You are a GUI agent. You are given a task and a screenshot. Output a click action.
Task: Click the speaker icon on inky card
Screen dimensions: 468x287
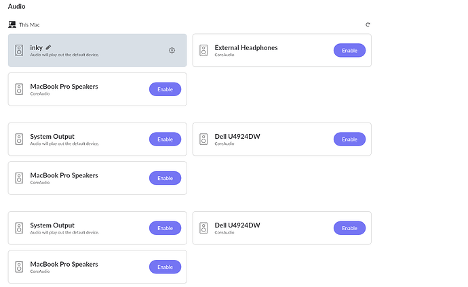click(19, 50)
